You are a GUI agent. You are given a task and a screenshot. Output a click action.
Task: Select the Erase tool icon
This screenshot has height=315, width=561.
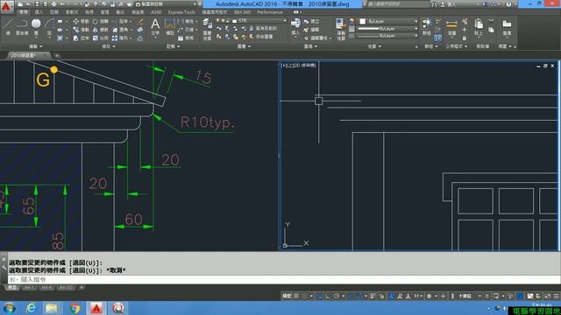[140, 22]
